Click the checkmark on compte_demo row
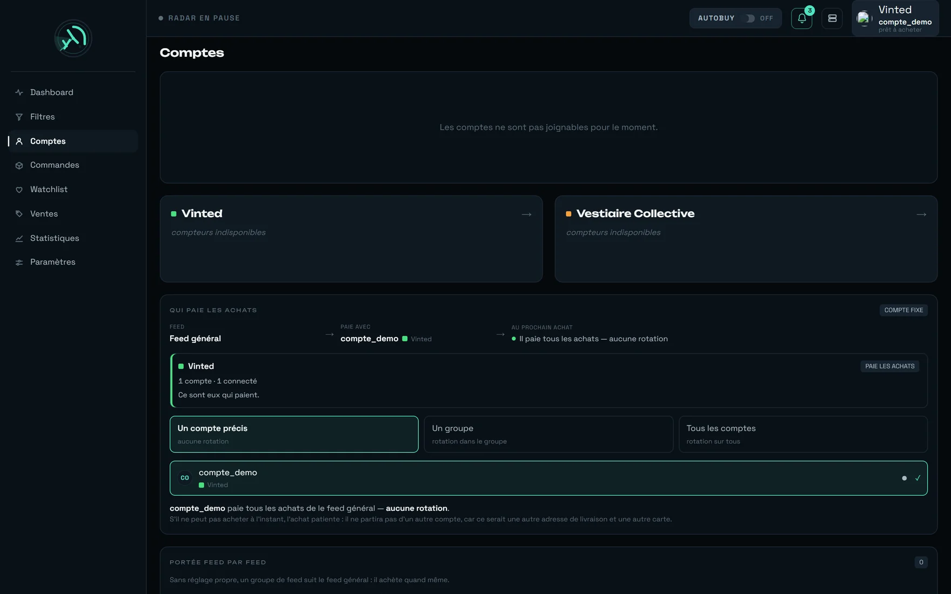951x594 pixels. (x=917, y=478)
